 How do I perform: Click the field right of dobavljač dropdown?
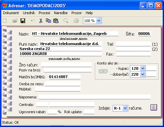pos(151,74)
